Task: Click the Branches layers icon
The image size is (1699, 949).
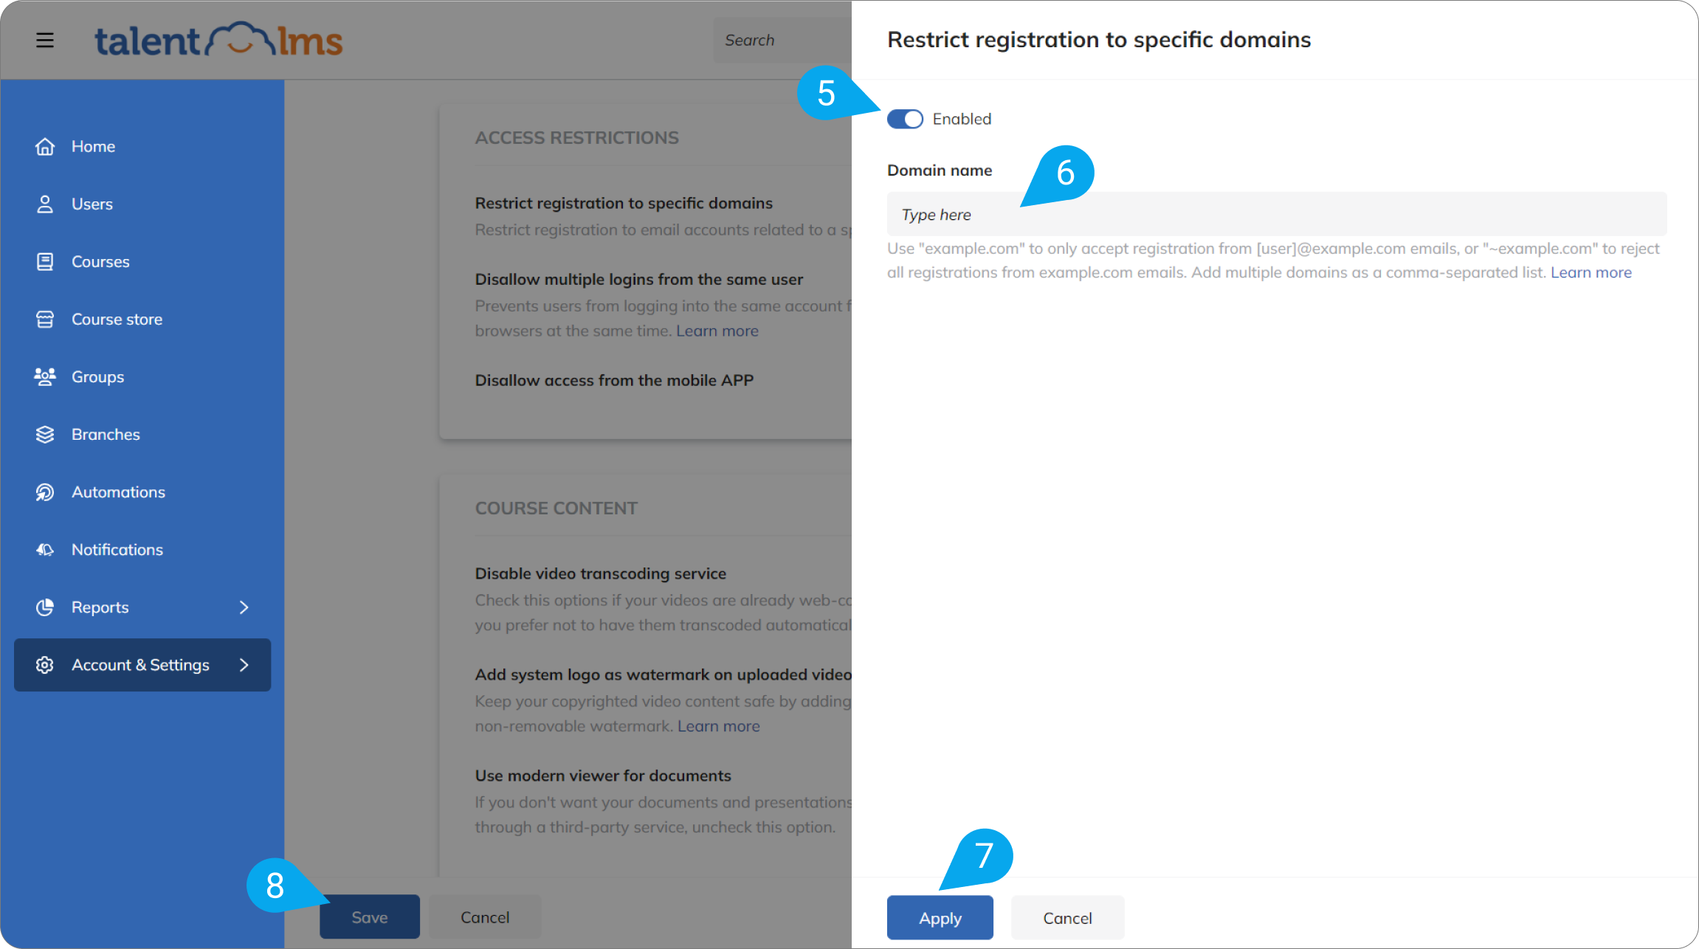Action: coord(45,434)
